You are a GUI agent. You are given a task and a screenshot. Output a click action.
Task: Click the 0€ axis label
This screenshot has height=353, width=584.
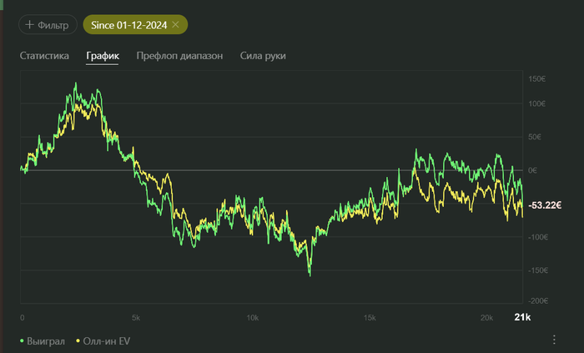(532, 170)
